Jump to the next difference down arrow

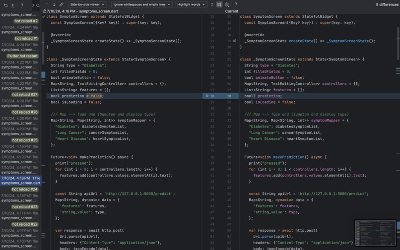point(54,4)
